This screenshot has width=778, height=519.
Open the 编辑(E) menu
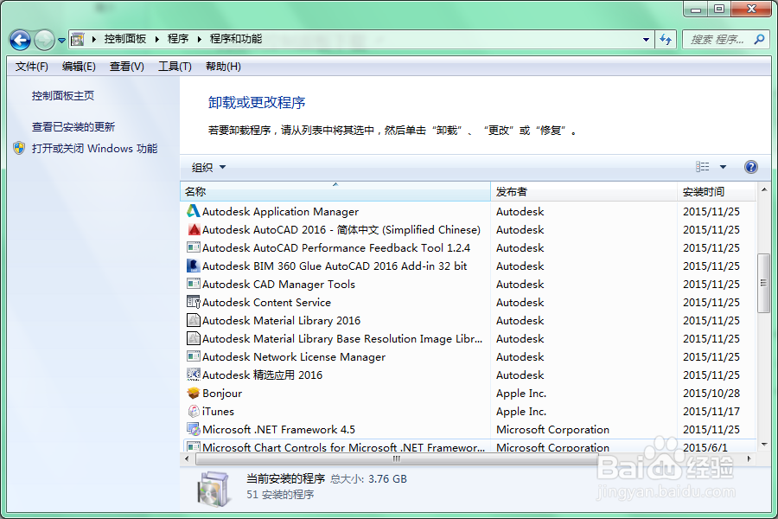pos(79,67)
